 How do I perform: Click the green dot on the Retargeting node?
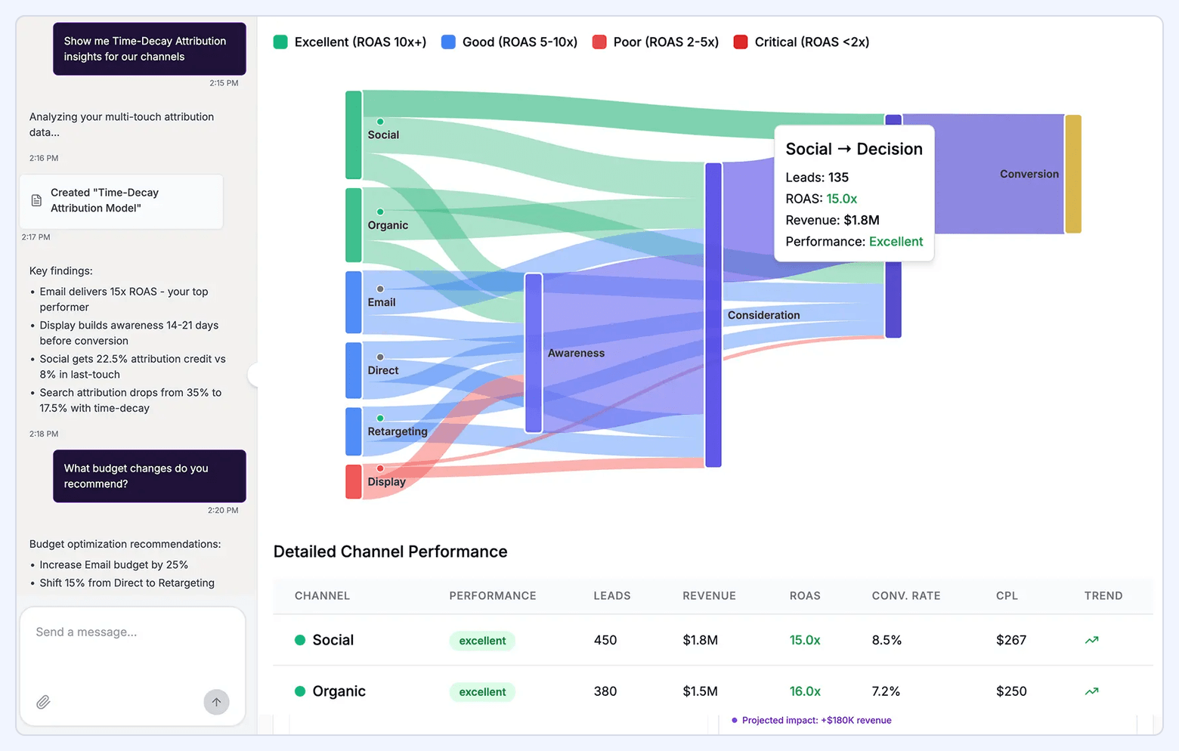click(x=380, y=417)
